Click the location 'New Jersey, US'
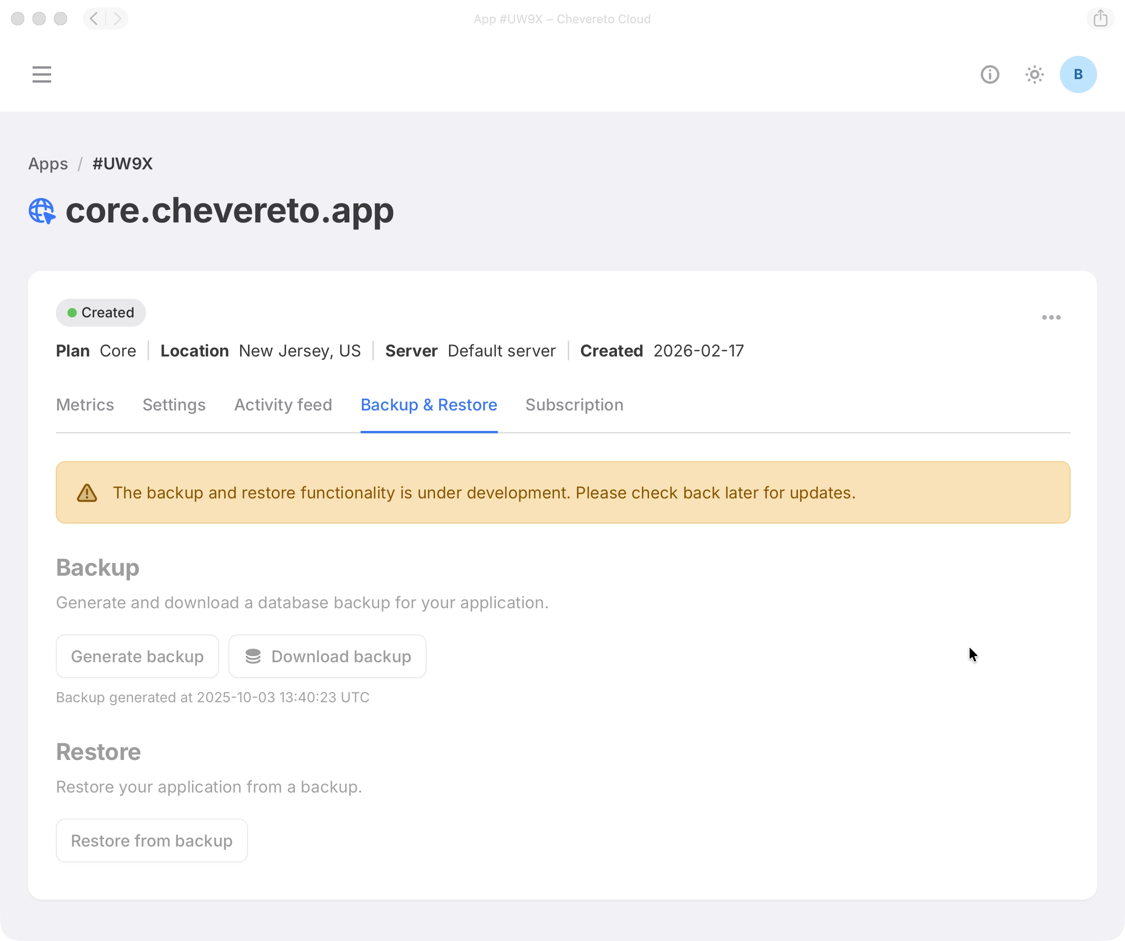 pyautogui.click(x=300, y=351)
